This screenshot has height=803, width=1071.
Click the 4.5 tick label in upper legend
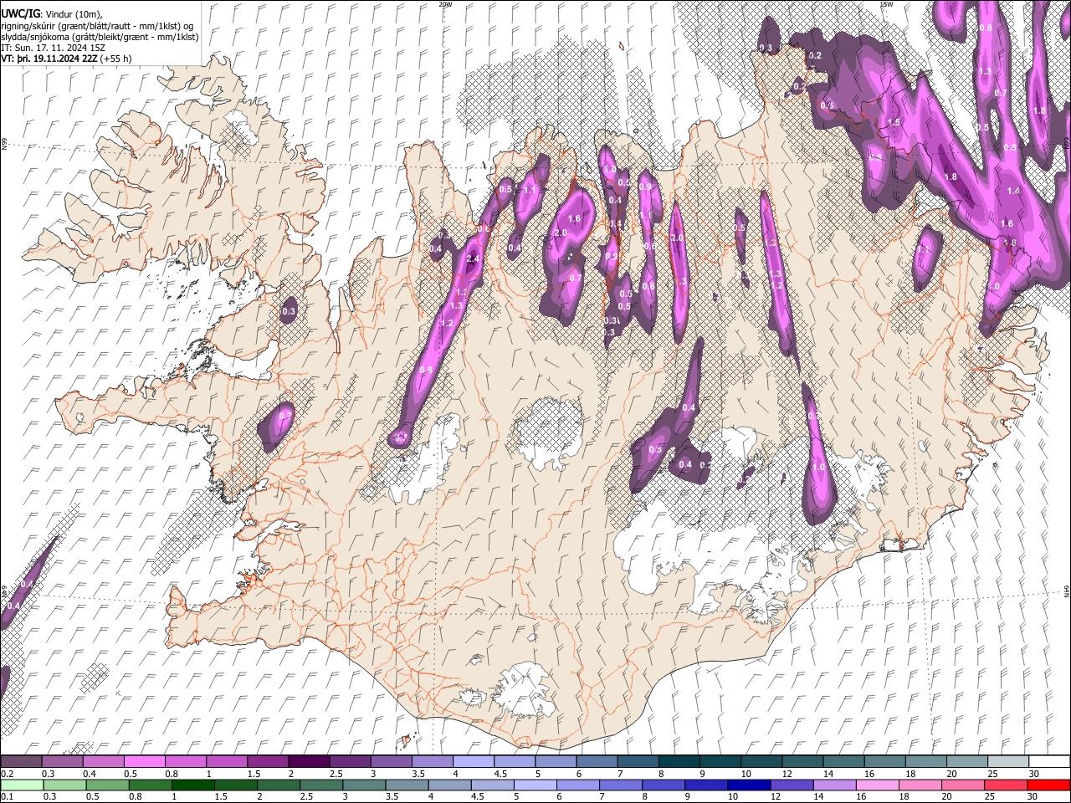(x=500, y=774)
